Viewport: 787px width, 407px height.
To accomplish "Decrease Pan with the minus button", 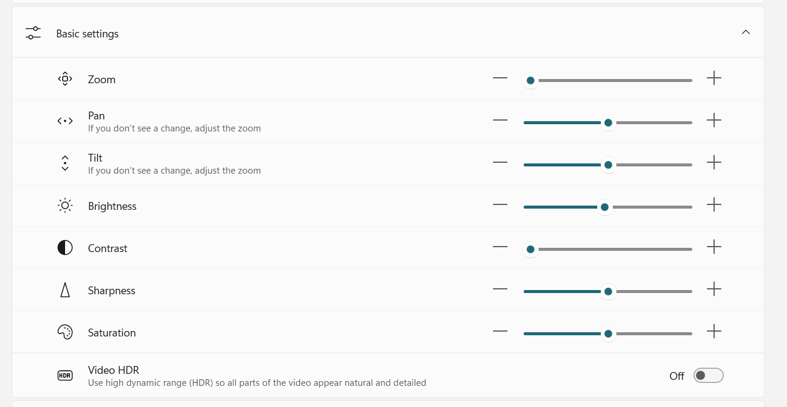I will pos(500,120).
